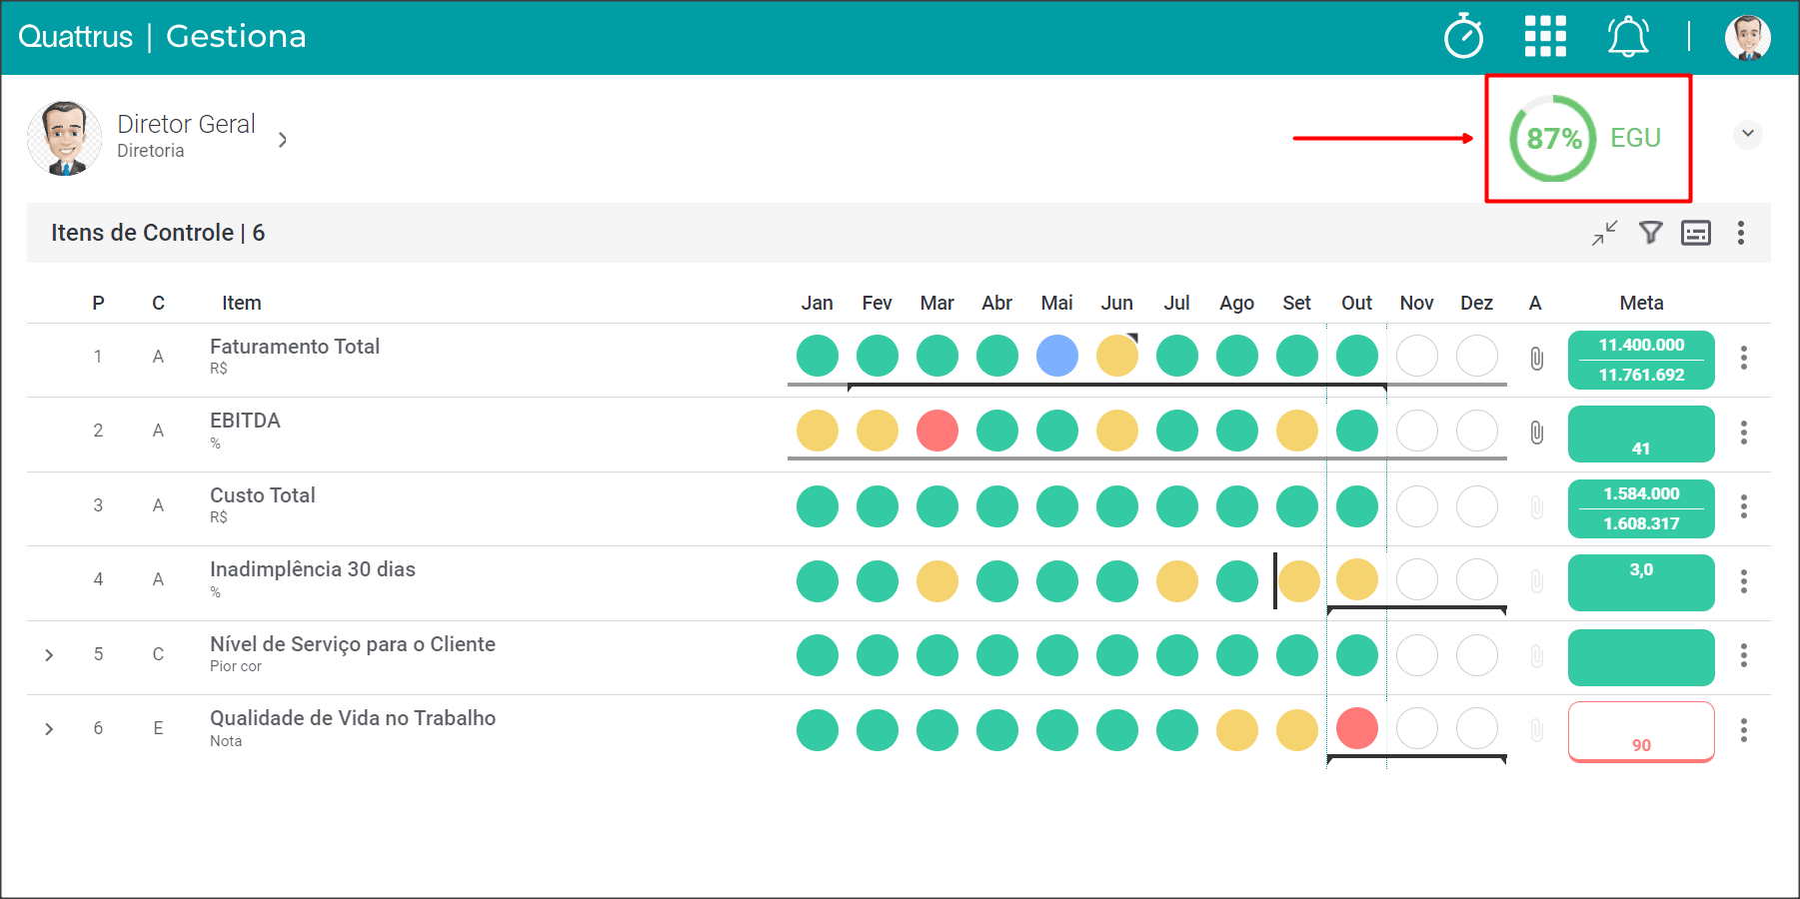Click the Meta column header
Image resolution: width=1800 pixels, height=899 pixels.
[x=1641, y=303]
